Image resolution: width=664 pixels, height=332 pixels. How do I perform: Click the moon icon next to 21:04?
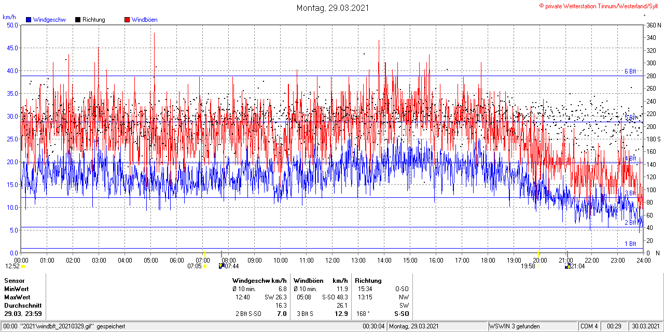[x=568, y=266]
